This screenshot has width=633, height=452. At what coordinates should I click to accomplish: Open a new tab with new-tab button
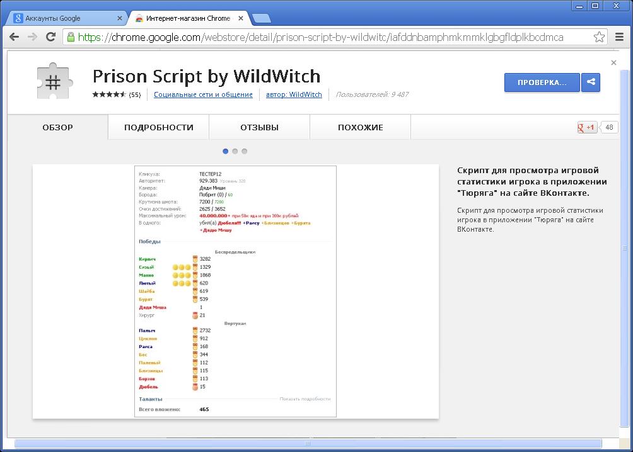(261, 18)
